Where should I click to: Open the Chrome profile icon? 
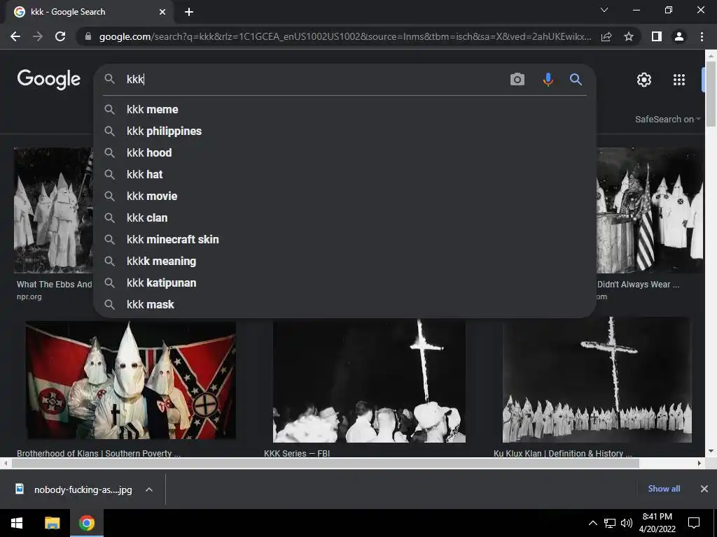point(679,36)
